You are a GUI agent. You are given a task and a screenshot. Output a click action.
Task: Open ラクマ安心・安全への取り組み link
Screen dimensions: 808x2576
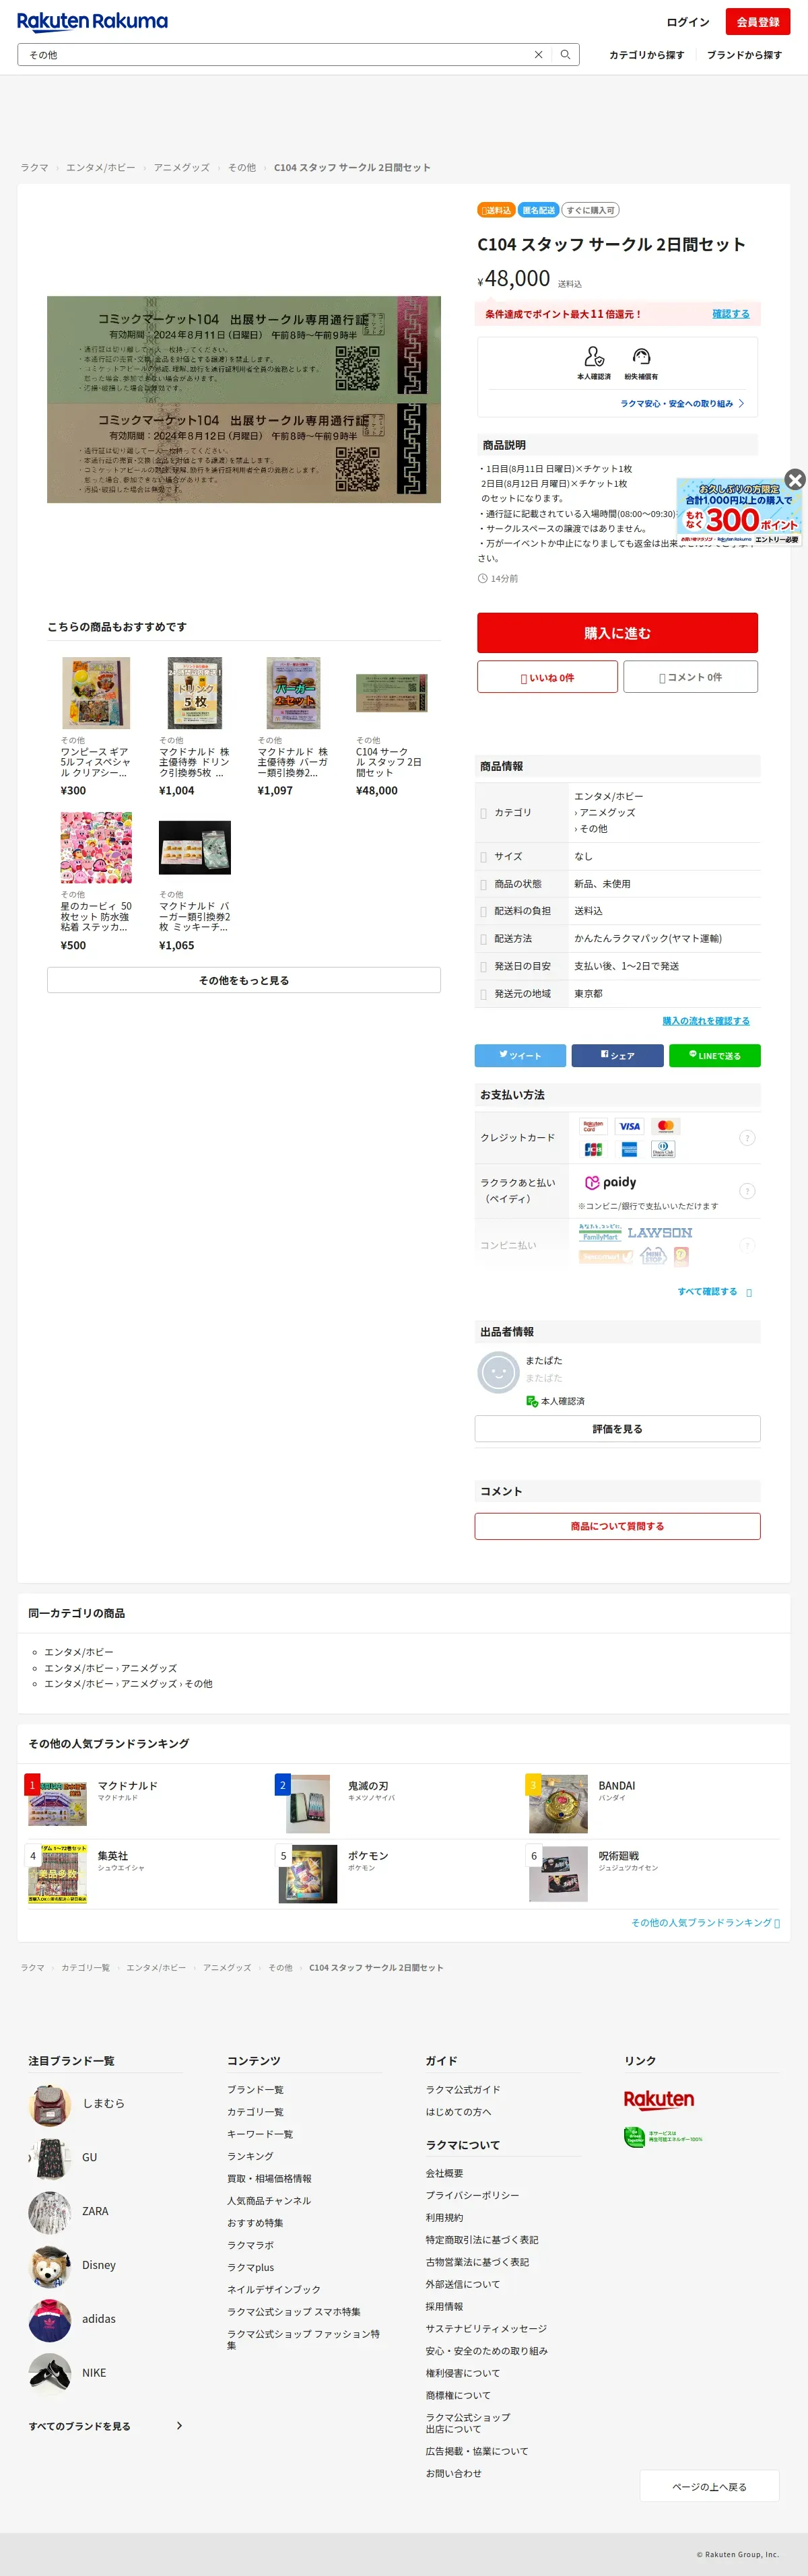click(x=682, y=404)
